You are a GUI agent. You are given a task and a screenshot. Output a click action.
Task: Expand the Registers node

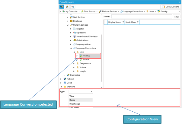click(71, 29)
